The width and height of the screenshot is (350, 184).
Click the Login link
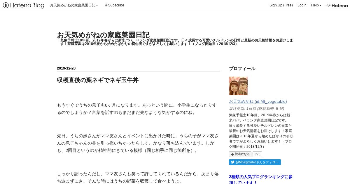[x=302, y=5]
